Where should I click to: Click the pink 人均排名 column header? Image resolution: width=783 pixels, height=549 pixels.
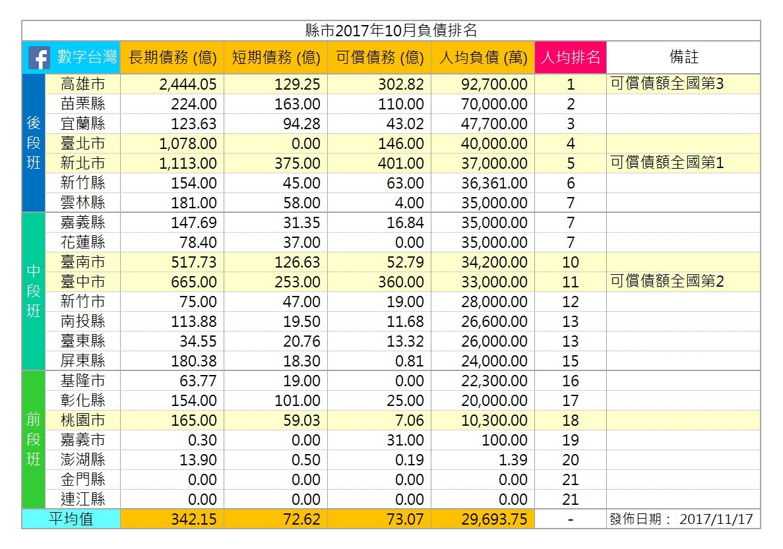tap(571, 57)
